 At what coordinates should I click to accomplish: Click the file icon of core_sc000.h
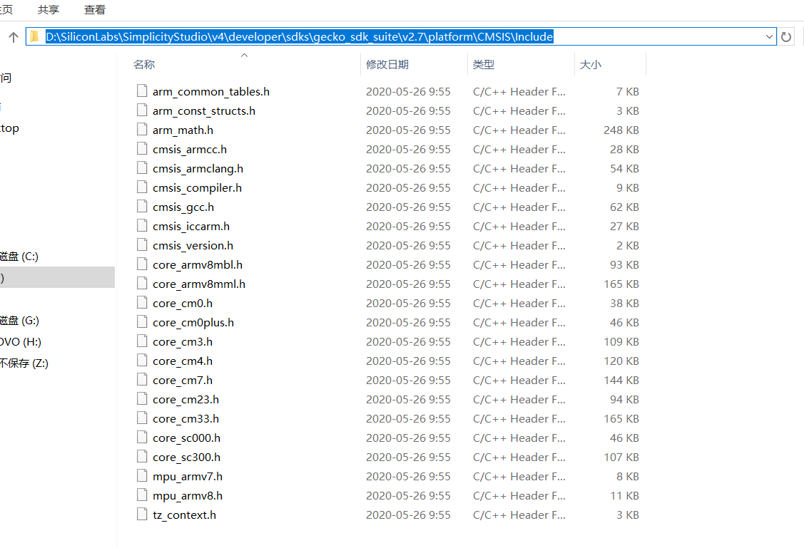tap(142, 438)
